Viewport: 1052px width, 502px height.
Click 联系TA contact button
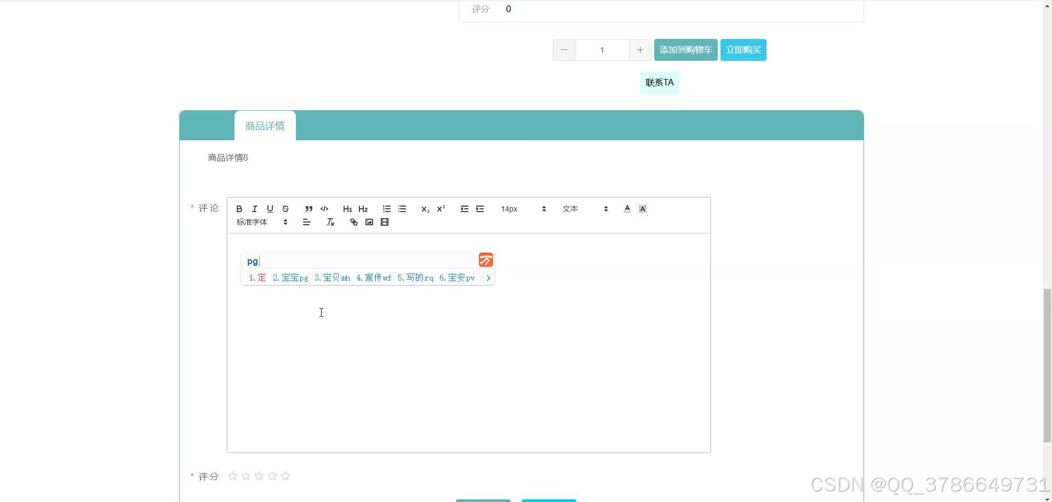[x=659, y=83]
